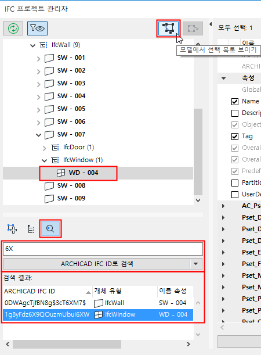Click the tree structure view icon

click(31, 229)
